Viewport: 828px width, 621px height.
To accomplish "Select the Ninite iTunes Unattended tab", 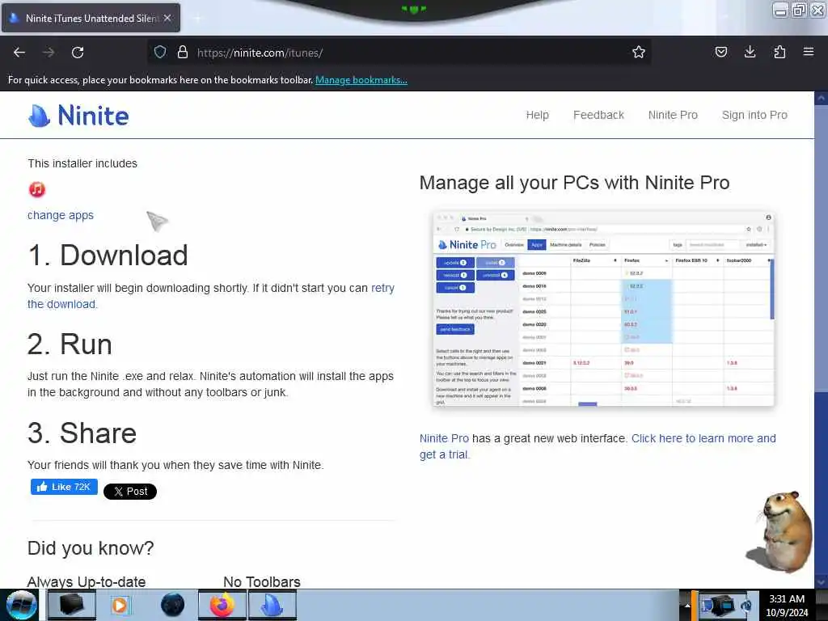I will 91,18.
